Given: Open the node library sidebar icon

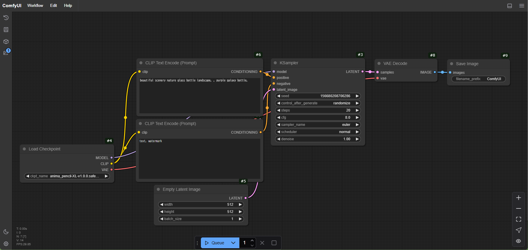Looking at the screenshot, I should tap(6, 30).
